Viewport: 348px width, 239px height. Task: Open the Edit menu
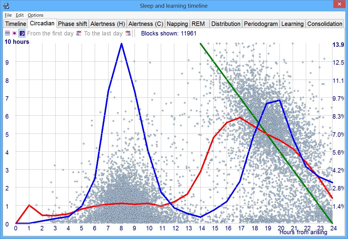point(20,15)
